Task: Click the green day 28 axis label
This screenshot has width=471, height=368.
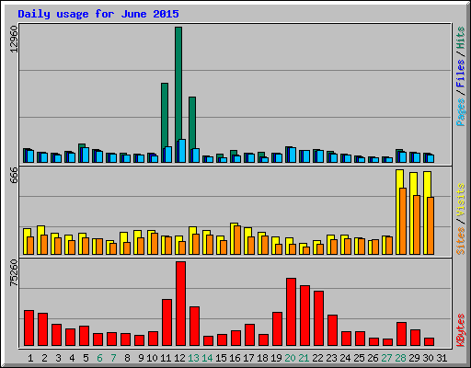Action: click(400, 358)
